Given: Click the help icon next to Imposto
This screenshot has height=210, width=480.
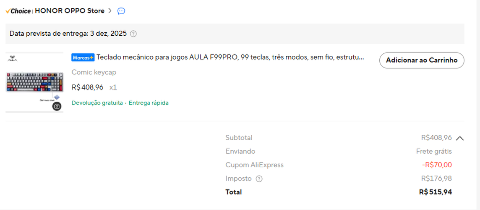Looking at the screenshot, I should click(x=259, y=178).
